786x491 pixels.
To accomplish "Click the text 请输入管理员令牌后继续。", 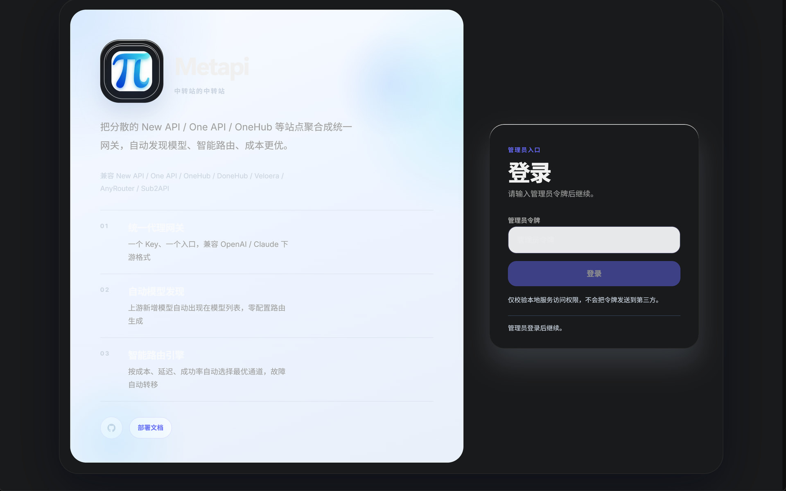I will pos(551,194).
